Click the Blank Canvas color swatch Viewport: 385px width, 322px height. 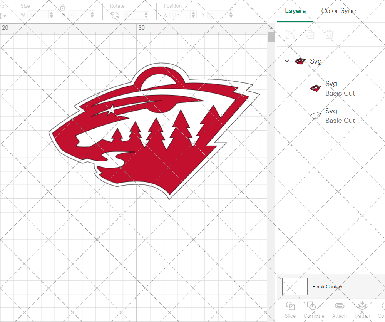tap(295, 287)
